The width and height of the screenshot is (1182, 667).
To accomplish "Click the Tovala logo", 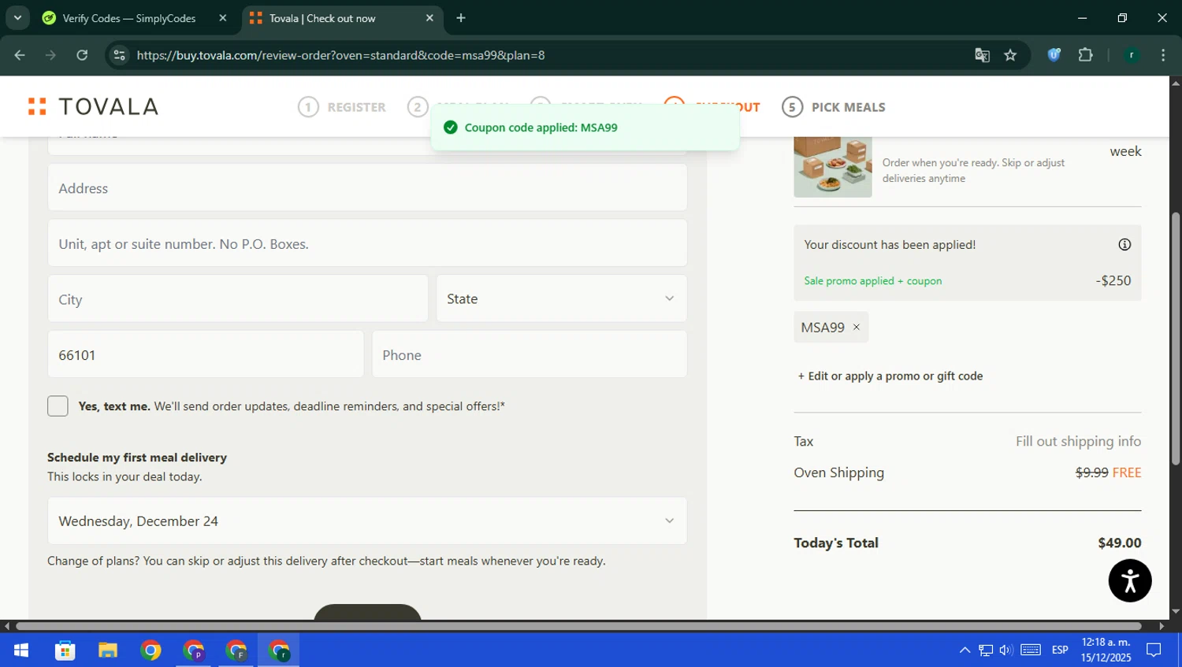I will [93, 106].
